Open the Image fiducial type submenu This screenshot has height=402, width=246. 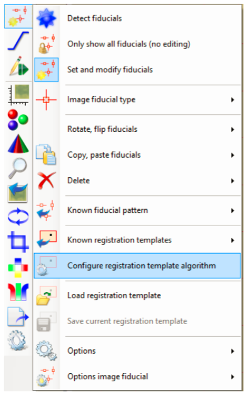[137, 99]
